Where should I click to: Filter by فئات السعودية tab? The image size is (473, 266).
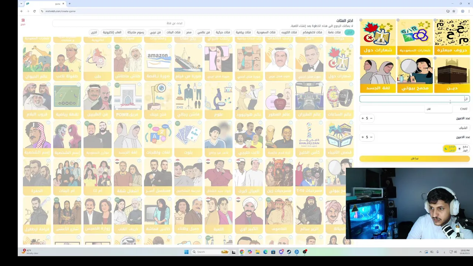[266, 33]
